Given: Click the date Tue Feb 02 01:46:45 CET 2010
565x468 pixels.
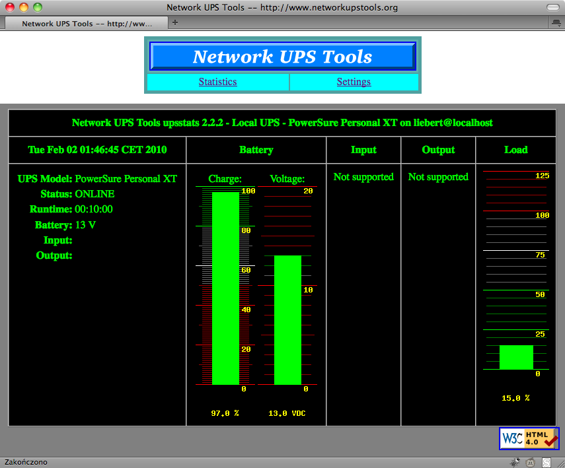Looking at the screenshot, I should pyautogui.click(x=97, y=150).
